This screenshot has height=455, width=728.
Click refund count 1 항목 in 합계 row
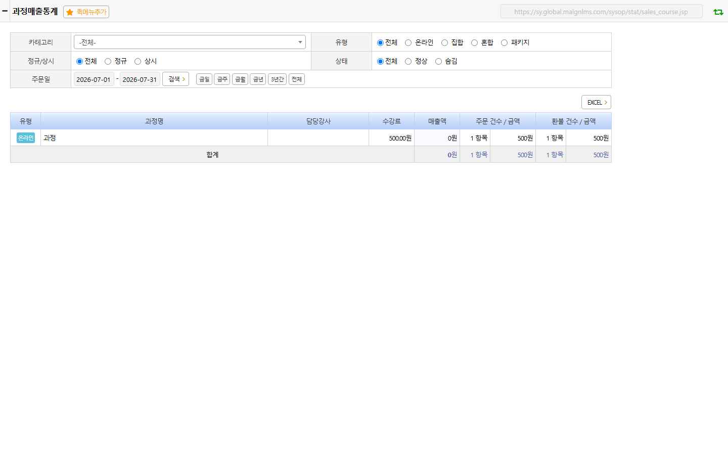pyautogui.click(x=555, y=155)
